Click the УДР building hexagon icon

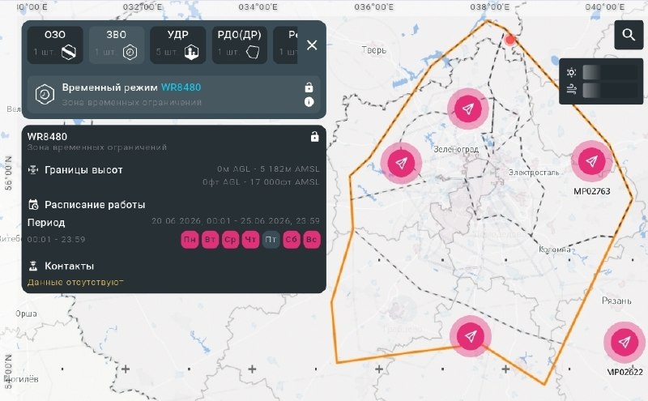pyautogui.click(x=191, y=53)
